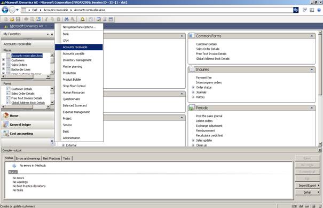Show more navigation pane module buttons

pos(52,142)
